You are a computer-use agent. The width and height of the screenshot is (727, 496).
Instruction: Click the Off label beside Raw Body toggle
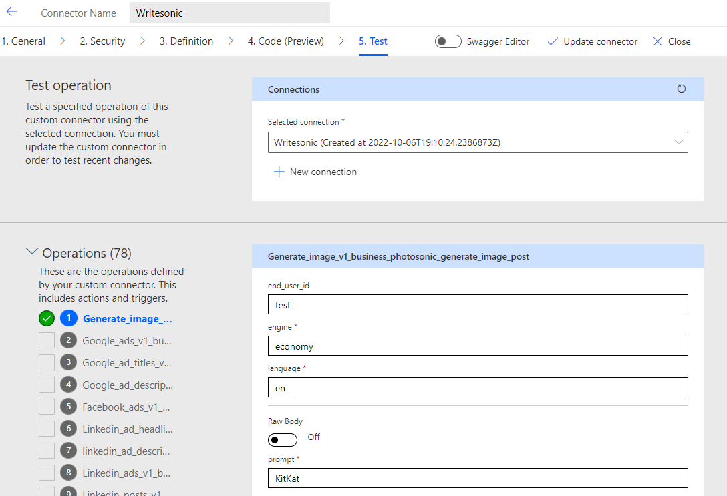tap(314, 437)
